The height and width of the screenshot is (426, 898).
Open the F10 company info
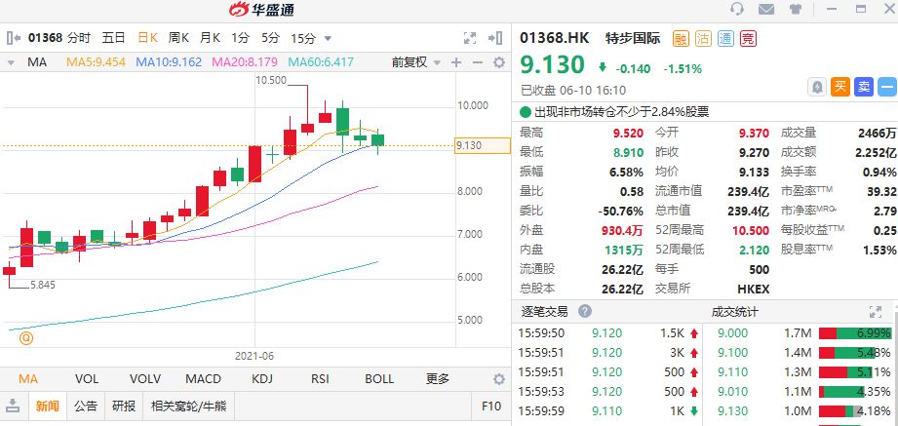pyautogui.click(x=491, y=407)
